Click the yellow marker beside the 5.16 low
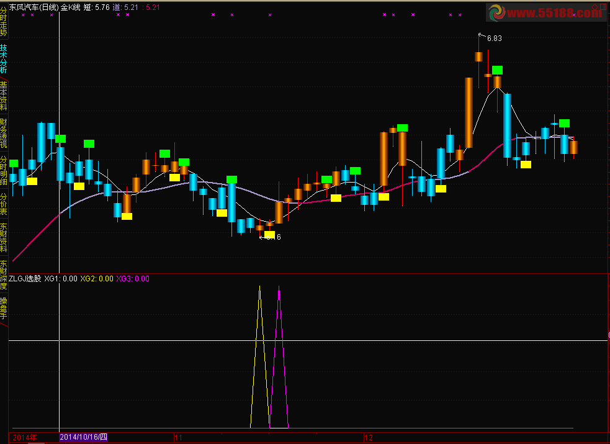 [269, 235]
